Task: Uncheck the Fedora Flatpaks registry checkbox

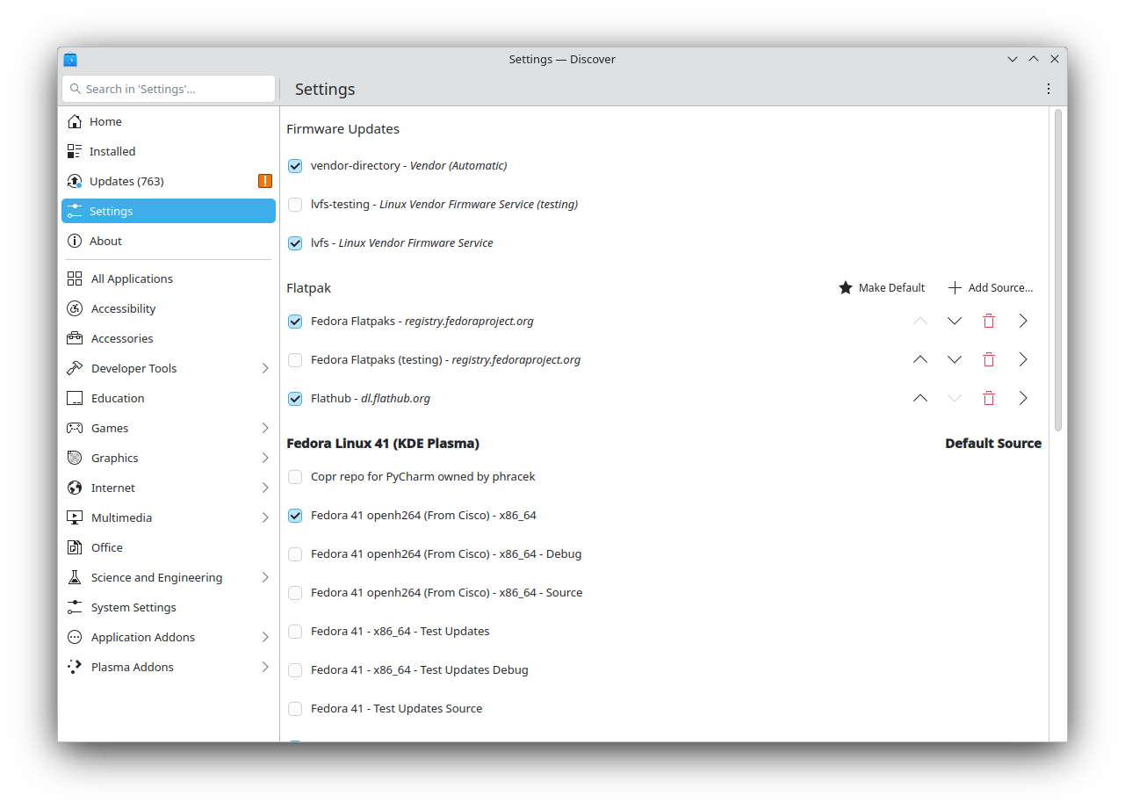Action: pos(295,322)
